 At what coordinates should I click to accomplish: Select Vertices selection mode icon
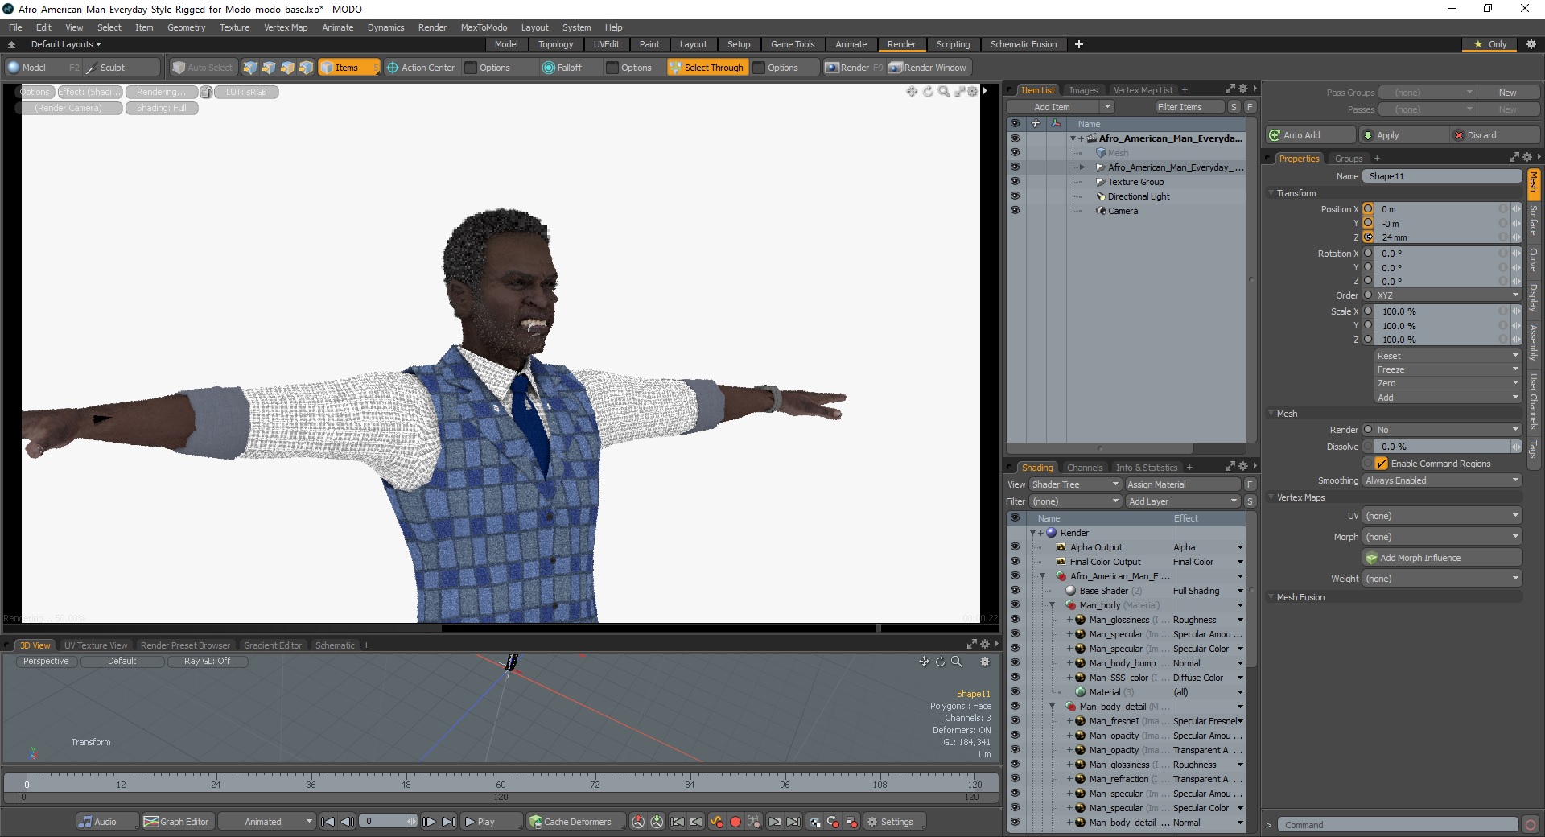tap(250, 68)
